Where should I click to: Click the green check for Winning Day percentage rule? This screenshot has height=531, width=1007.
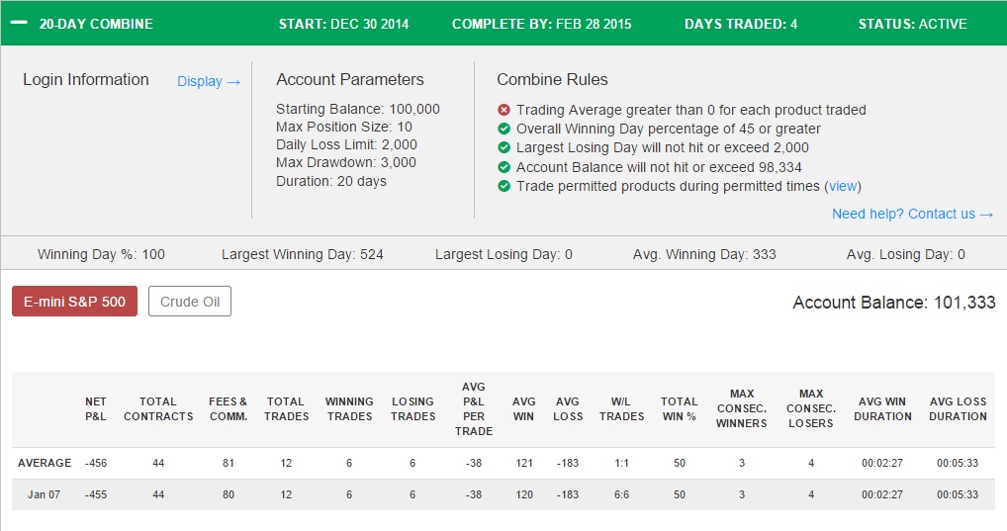504,129
